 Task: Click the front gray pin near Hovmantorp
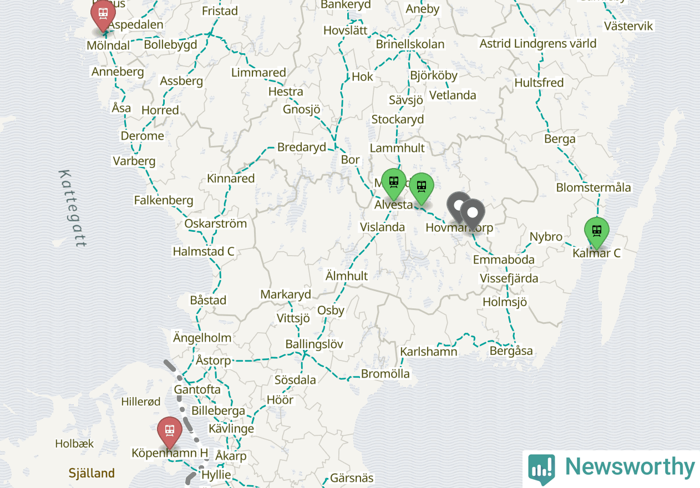coord(473,215)
